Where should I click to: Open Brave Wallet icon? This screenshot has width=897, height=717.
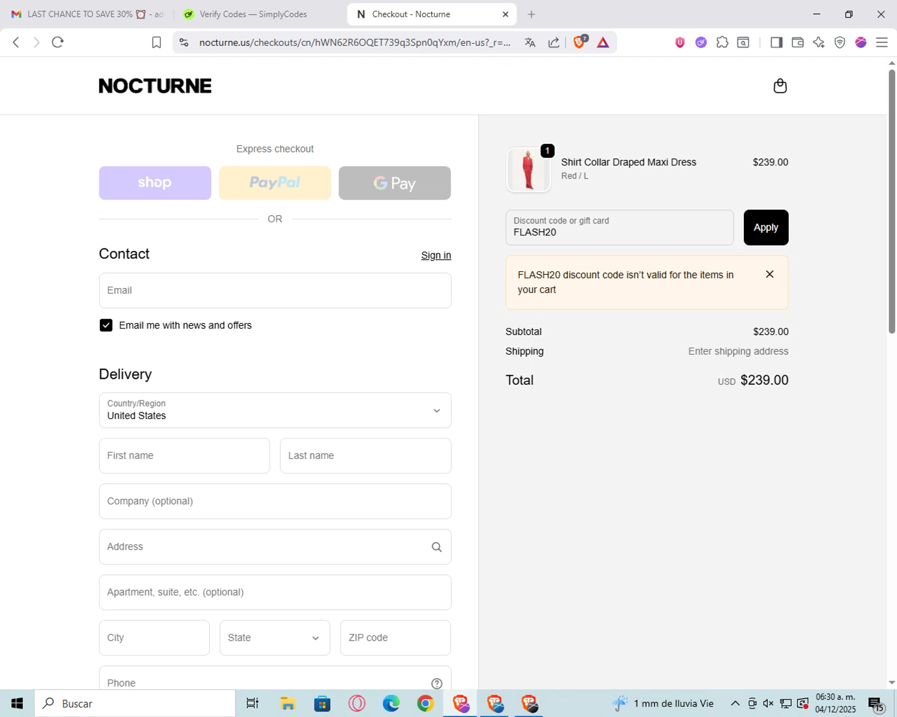(x=797, y=42)
